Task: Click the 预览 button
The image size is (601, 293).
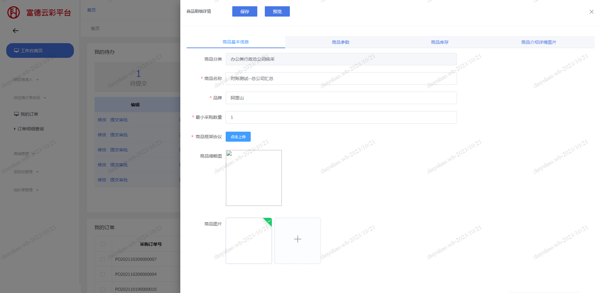Action: (x=277, y=12)
